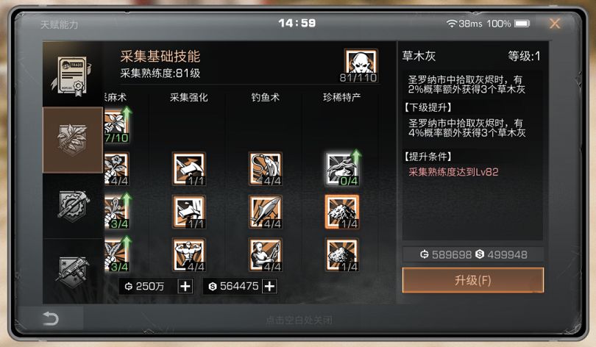The height and width of the screenshot is (347, 596).
Task: Select the rare specialty skill showing 0/4
Action: [341, 169]
